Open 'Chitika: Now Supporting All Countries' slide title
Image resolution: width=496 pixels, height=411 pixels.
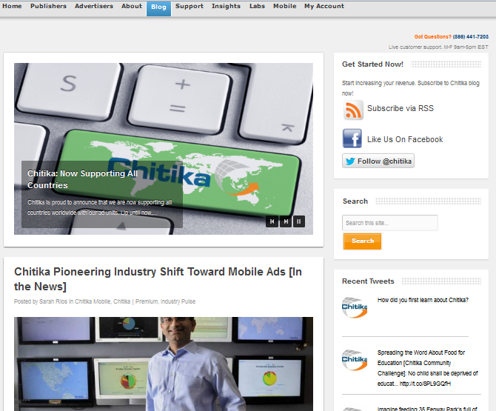(x=82, y=179)
